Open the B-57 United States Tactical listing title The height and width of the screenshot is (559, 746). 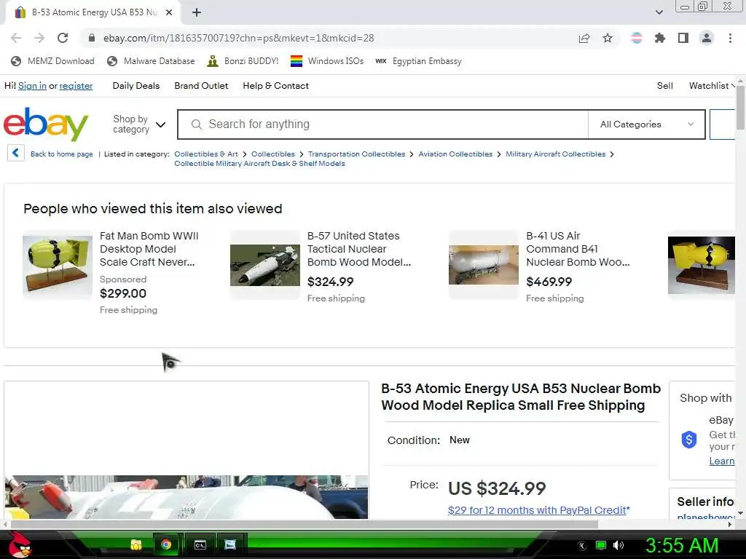coord(359,249)
